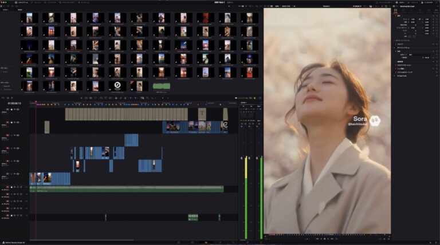Image resolution: width=440 pixels, height=245 pixels.
Task: Reset the Transform section with reset icon
Action: pyautogui.click(x=437, y=16)
